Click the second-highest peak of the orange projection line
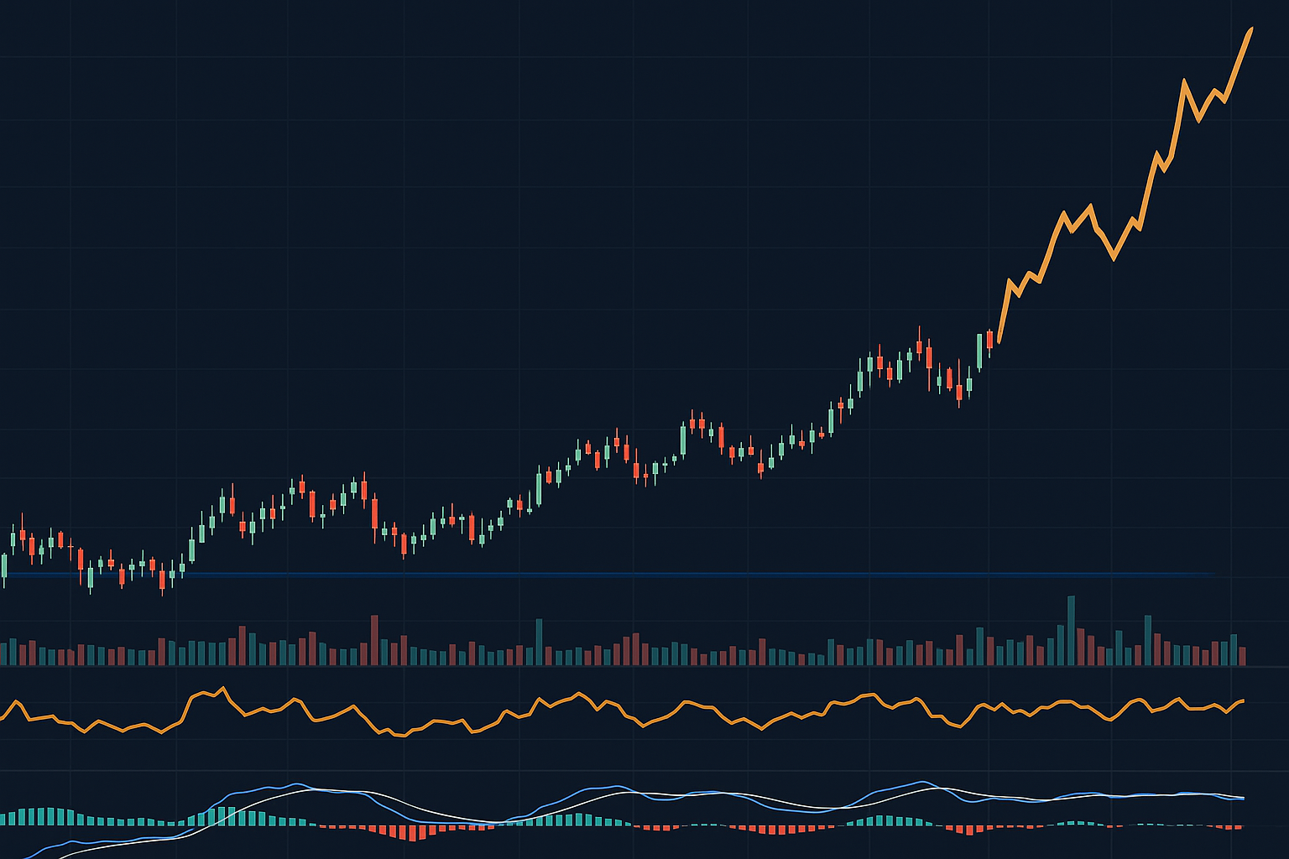Viewport: 1289px width, 859px height. click(x=1184, y=81)
